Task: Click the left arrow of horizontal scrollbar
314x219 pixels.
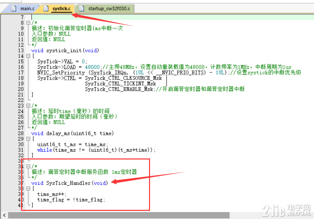Action: [4, 216]
